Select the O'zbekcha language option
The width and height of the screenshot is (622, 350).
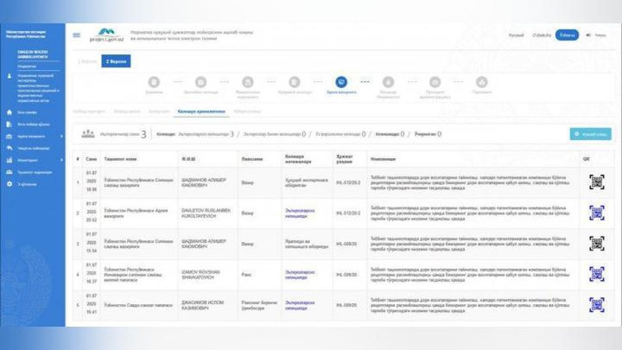541,35
